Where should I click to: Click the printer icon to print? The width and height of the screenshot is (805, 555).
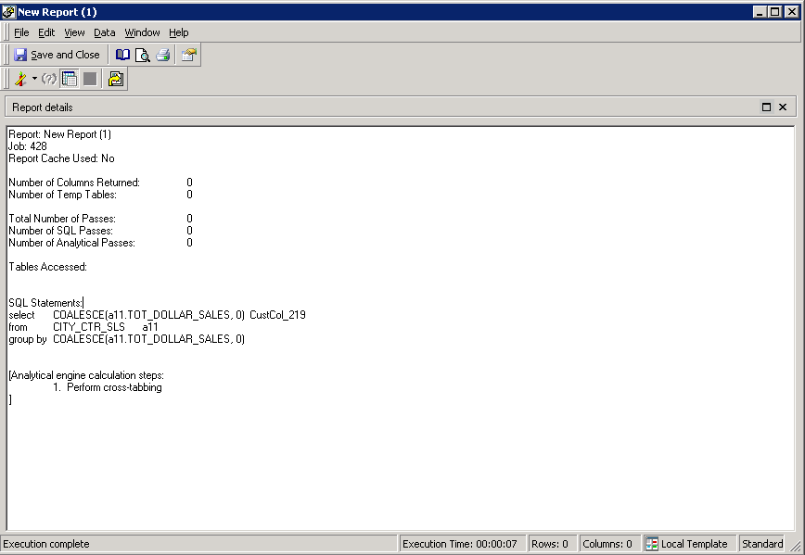coord(163,55)
